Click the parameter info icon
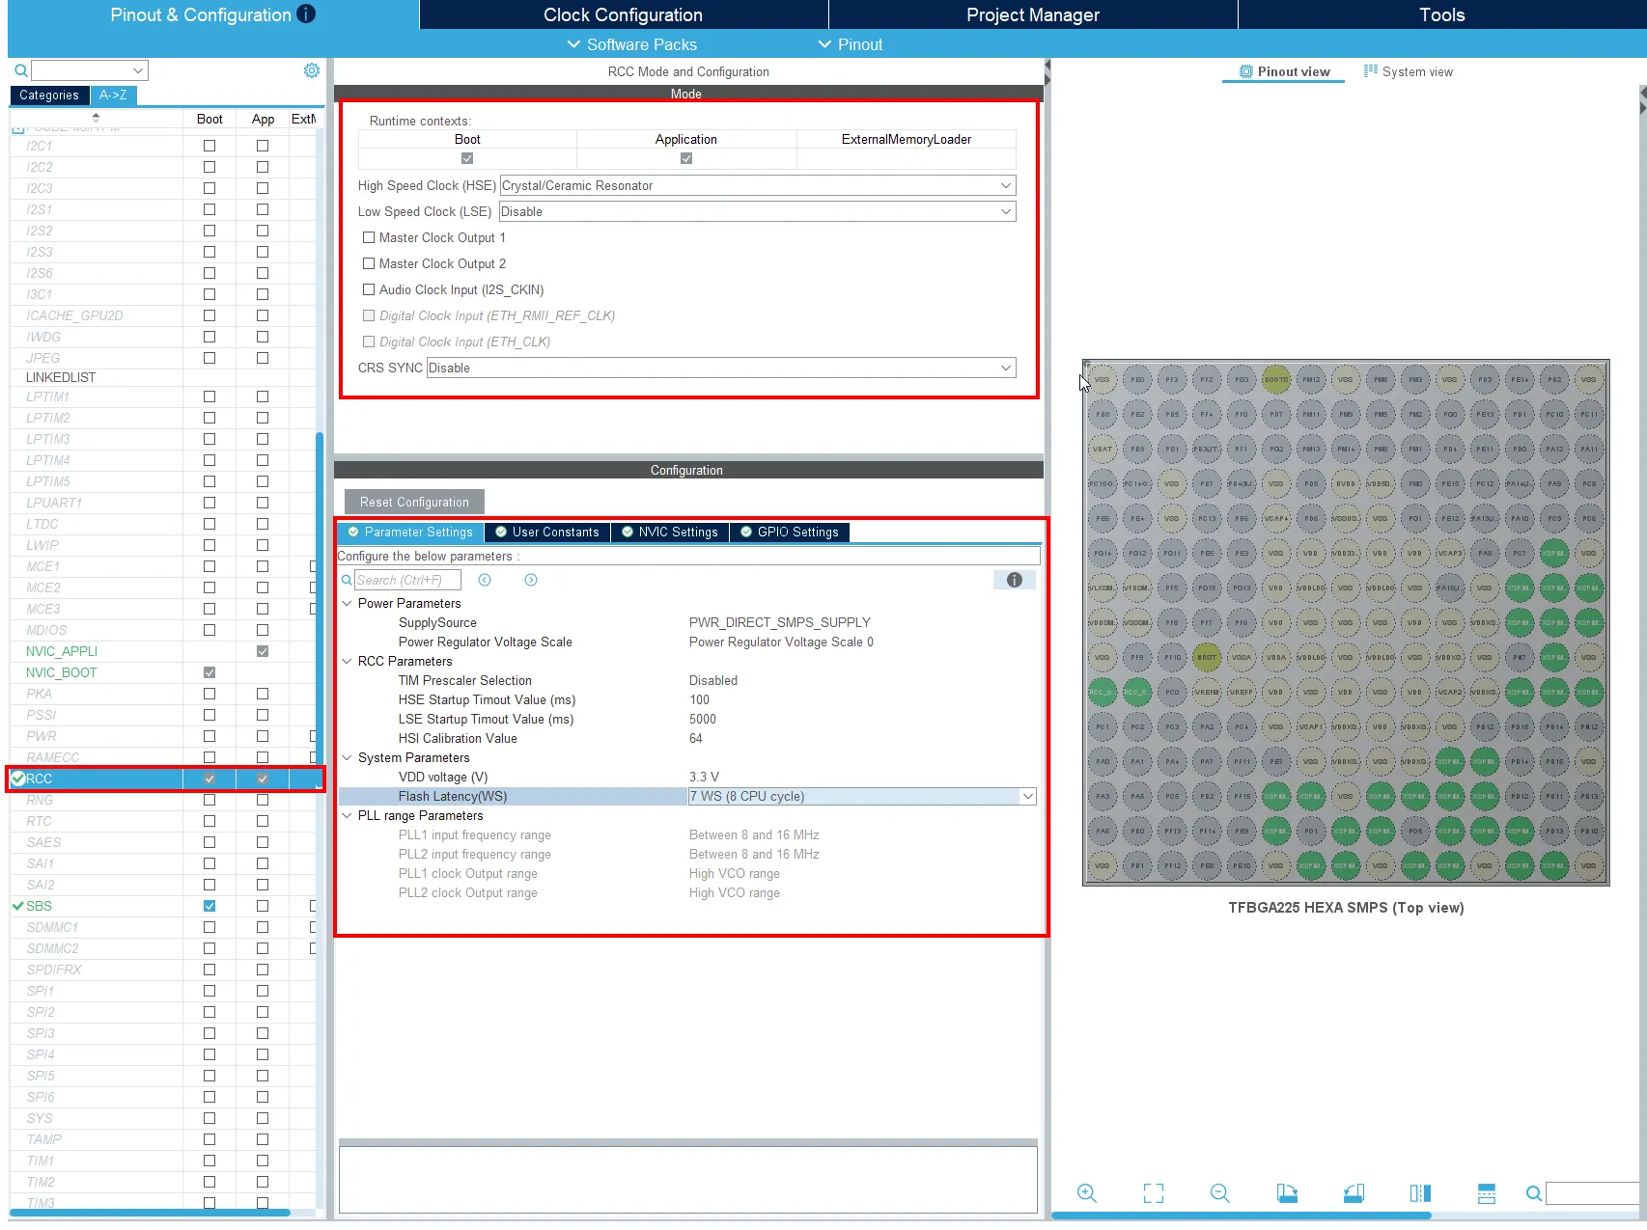The width and height of the screenshot is (1647, 1230). [1014, 580]
